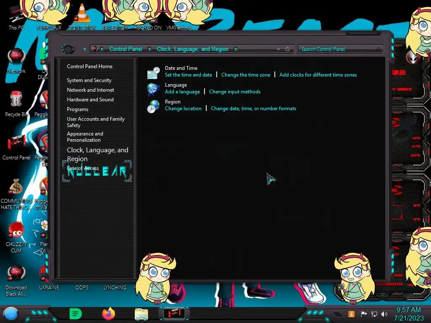
Task: Click the search magnifier icon in Control Panel
Action: click(x=378, y=49)
